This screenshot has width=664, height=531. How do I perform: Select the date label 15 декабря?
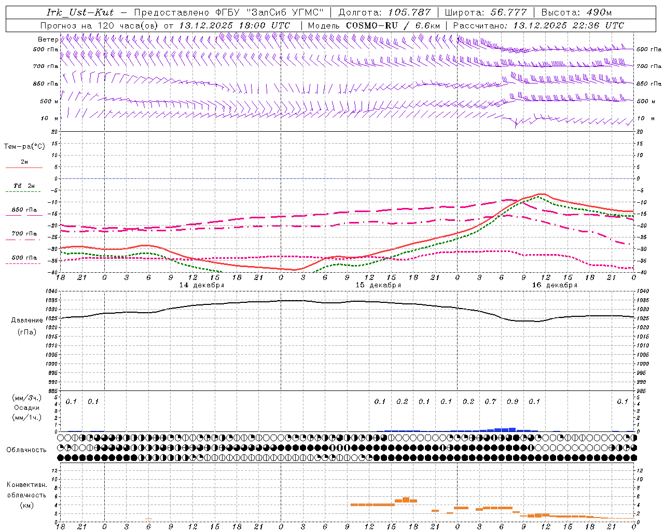(x=378, y=285)
